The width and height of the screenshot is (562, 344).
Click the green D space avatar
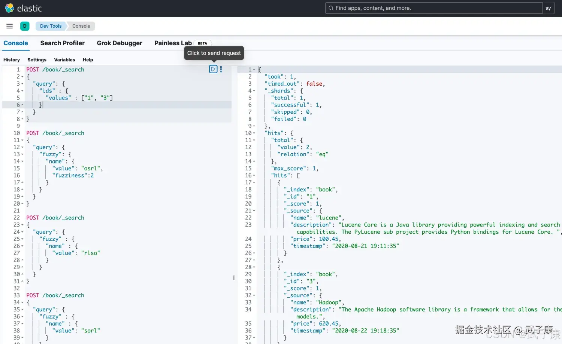[x=25, y=26]
